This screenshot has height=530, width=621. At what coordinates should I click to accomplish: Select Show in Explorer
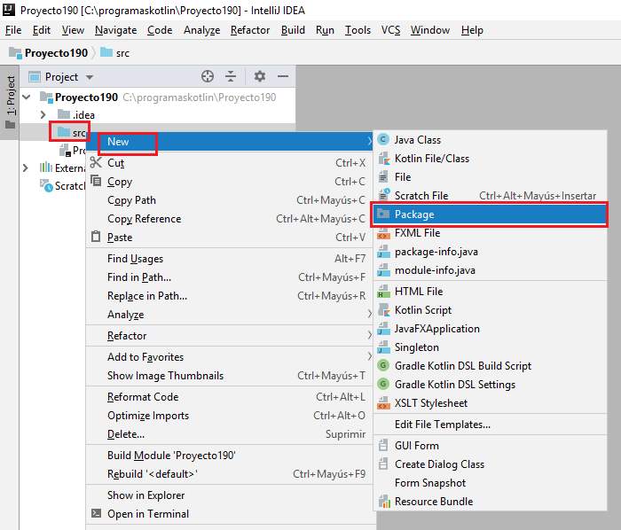point(229,495)
